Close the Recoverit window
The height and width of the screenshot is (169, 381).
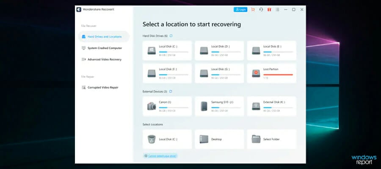(302, 9)
